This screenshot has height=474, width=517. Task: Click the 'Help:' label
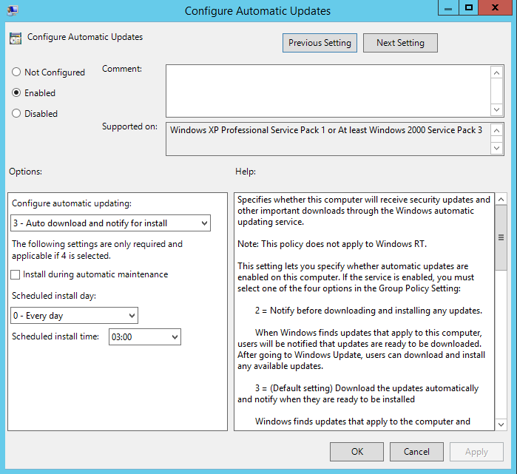coord(246,172)
